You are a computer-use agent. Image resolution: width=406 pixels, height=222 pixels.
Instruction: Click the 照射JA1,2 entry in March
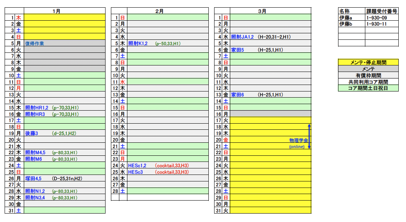[243, 37]
